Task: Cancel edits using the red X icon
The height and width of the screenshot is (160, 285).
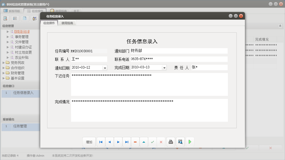Action: point(161,142)
